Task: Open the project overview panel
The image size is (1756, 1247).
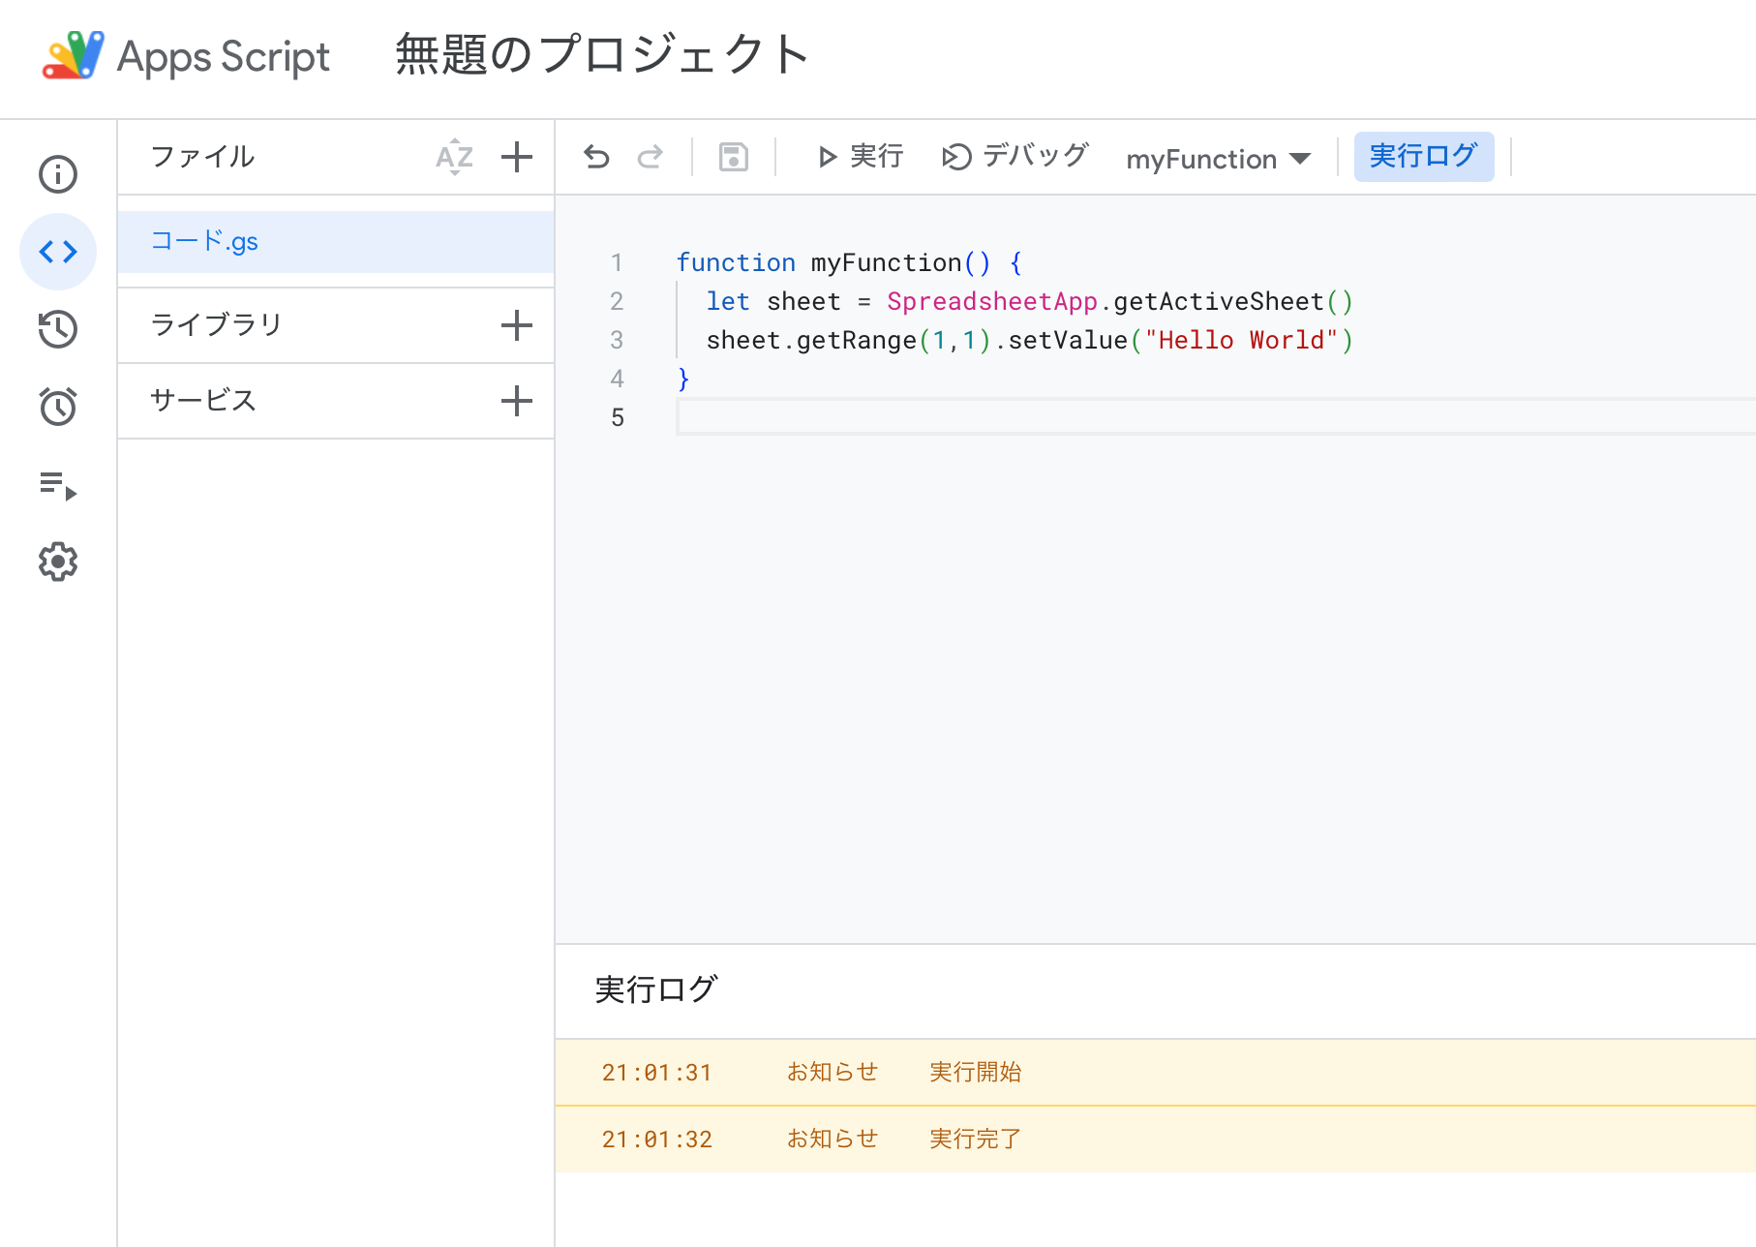Action: click(58, 174)
